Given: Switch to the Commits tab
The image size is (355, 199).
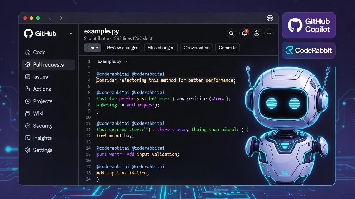Looking at the screenshot, I should (x=227, y=48).
